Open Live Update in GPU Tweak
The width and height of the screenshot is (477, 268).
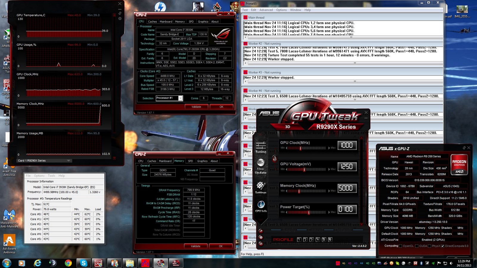pos(261,167)
